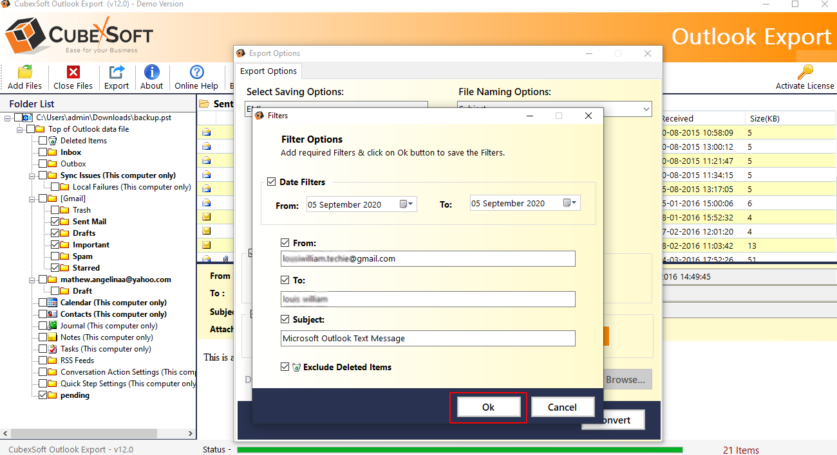This screenshot has width=837, height=455.
Task: Click the Journal icon in folder tree
Action: click(53, 326)
